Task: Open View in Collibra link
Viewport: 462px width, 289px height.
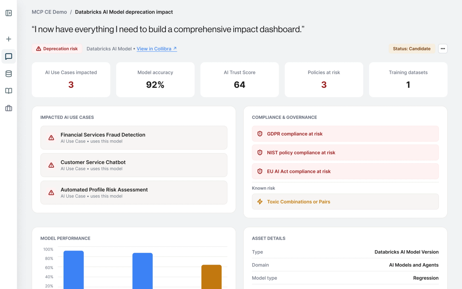Action: coord(157,49)
